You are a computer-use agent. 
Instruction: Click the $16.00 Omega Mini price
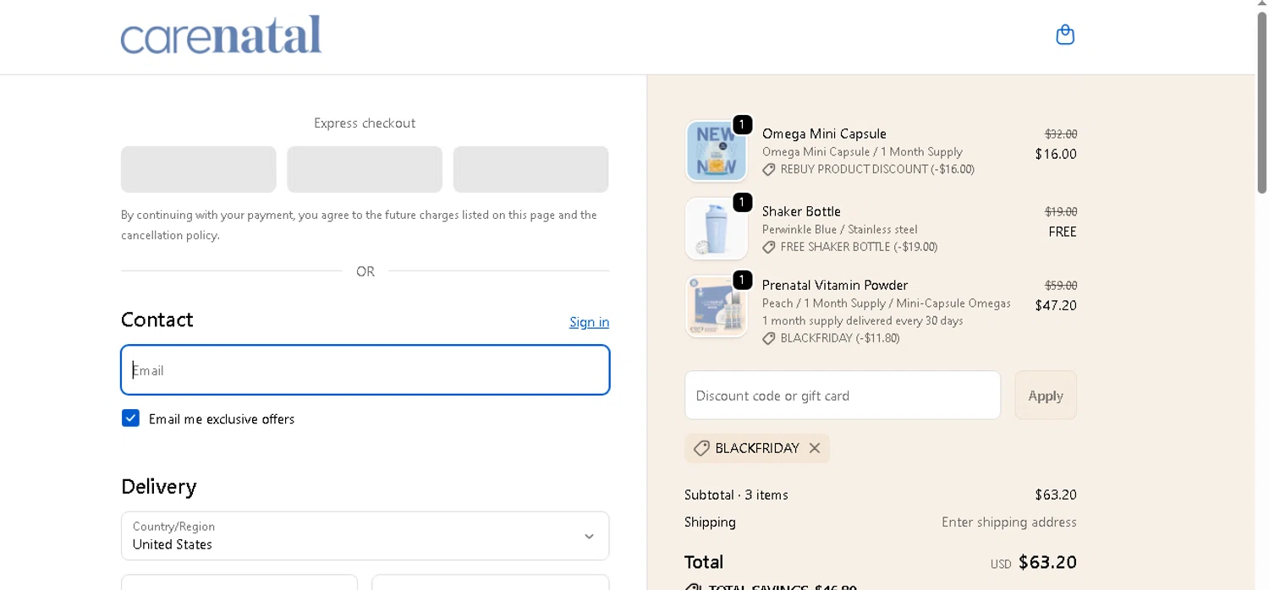coord(1056,154)
